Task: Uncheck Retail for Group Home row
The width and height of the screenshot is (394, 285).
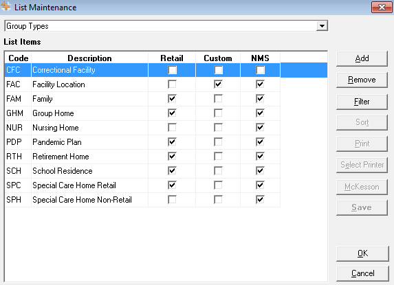Action: pyautogui.click(x=172, y=113)
